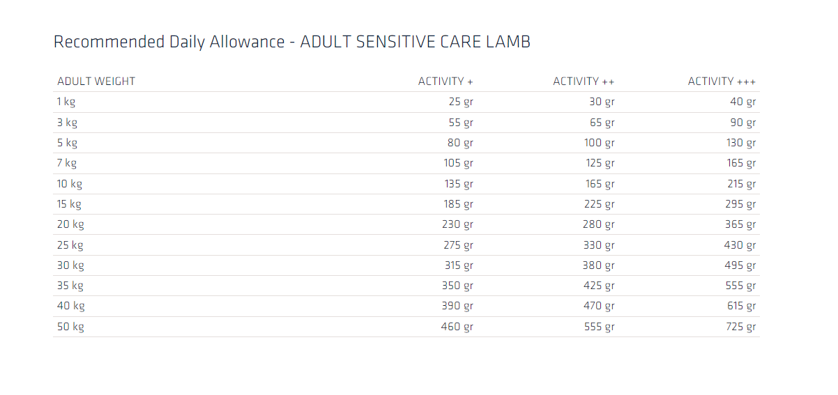Select the 25 gr cell for 1 kg
838x395 pixels.
[x=461, y=102]
